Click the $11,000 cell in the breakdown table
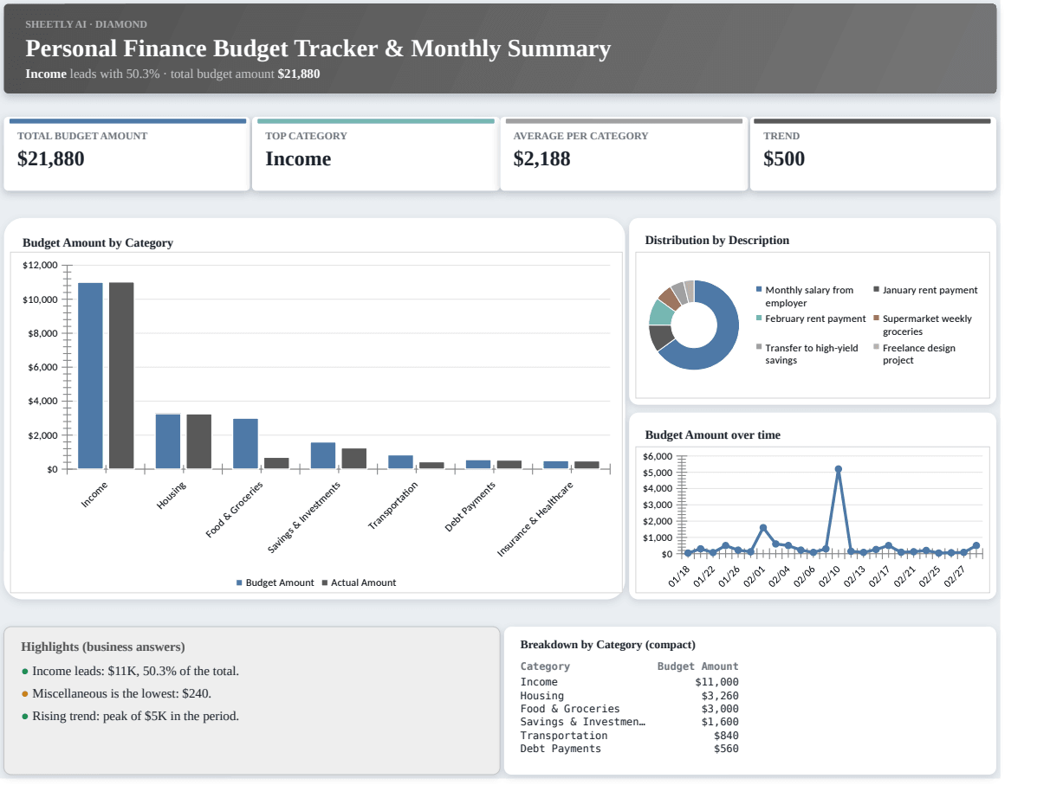 (717, 682)
